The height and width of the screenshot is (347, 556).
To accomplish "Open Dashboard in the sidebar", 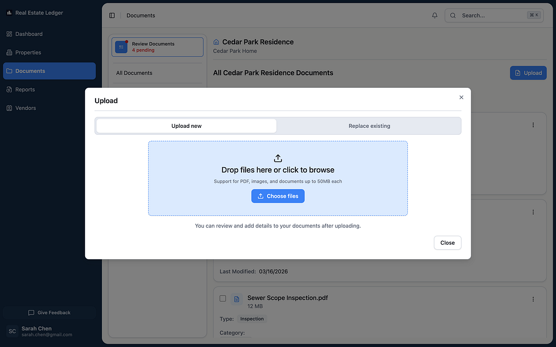I will (49, 34).
